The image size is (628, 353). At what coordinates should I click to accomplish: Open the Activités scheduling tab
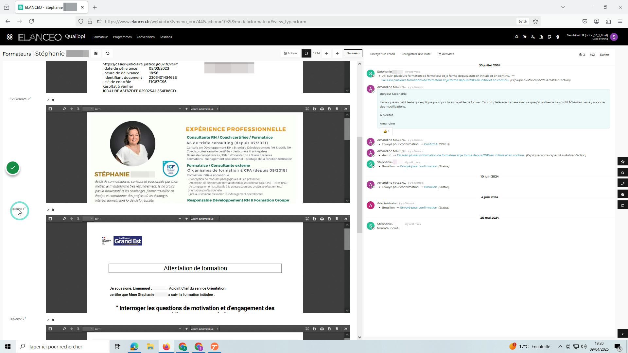[446, 54]
